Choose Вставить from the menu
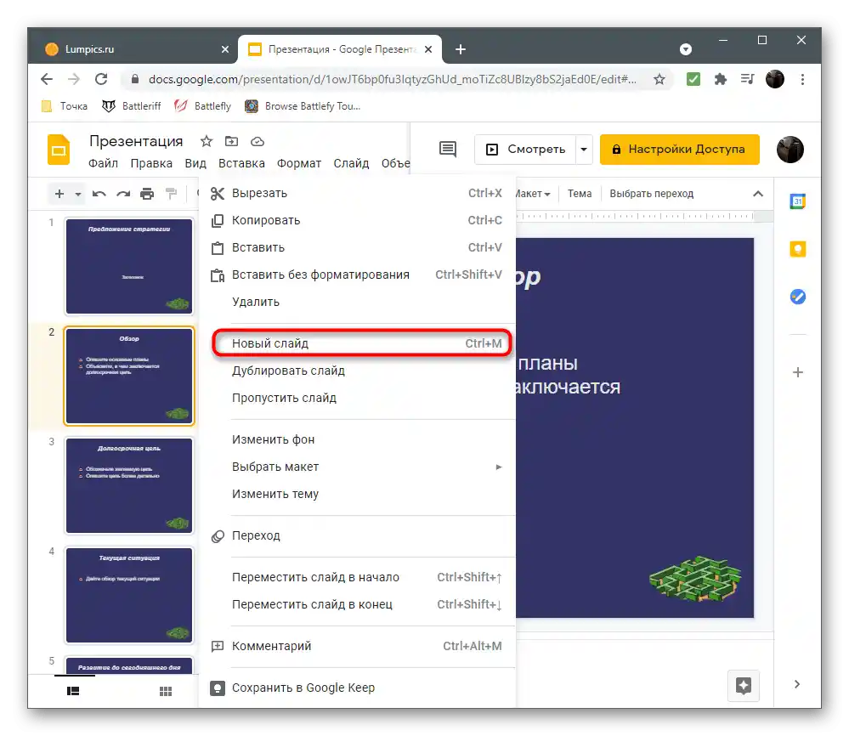 pos(357,247)
